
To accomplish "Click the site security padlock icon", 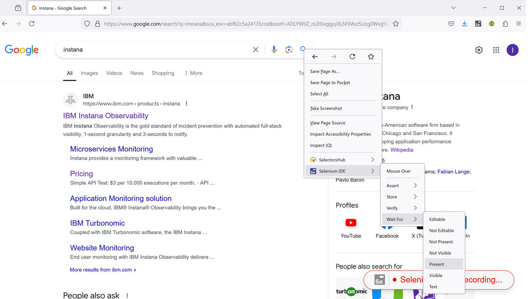I will [97, 24].
